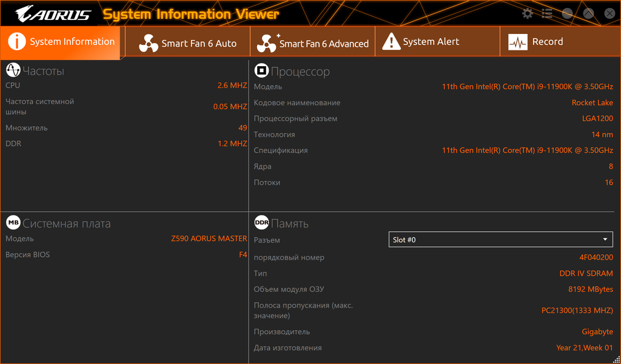Click the Z590 AORUS MASTER model value
The width and height of the screenshot is (621, 364).
pyautogui.click(x=209, y=238)
